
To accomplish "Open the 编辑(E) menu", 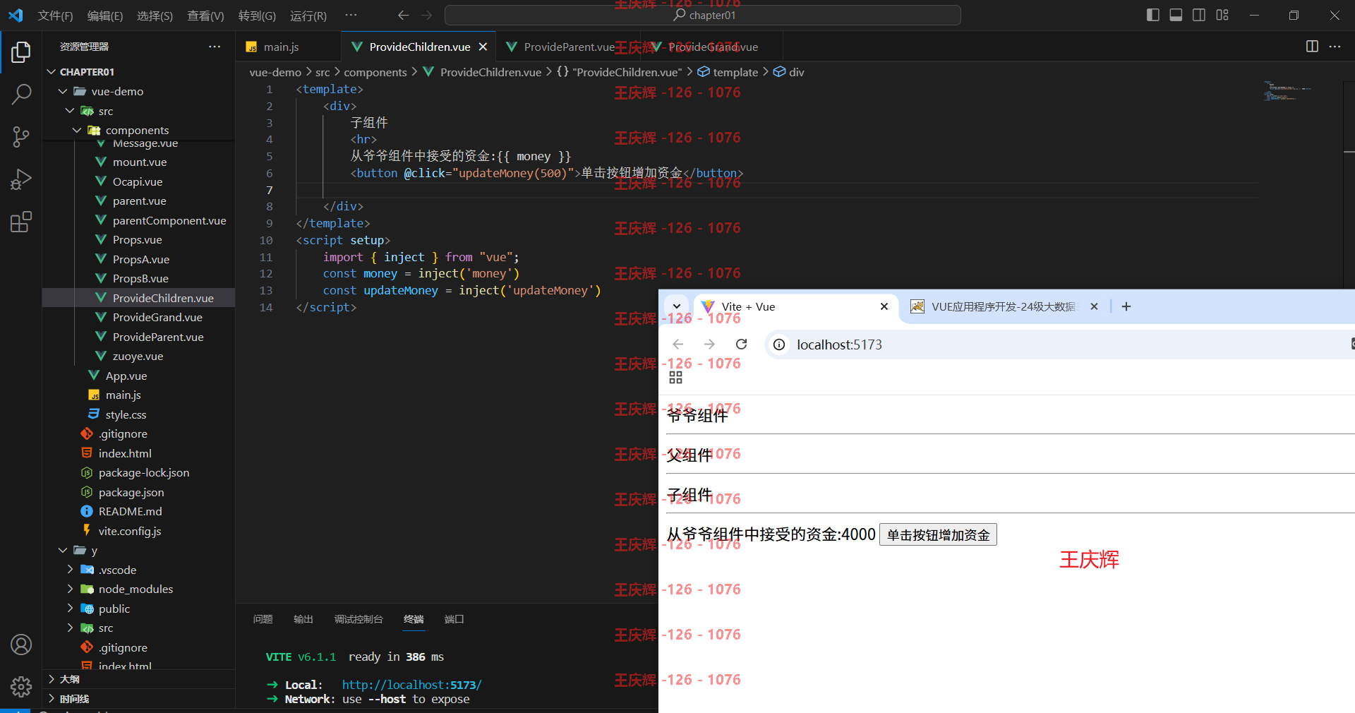I will coord(105,16).
